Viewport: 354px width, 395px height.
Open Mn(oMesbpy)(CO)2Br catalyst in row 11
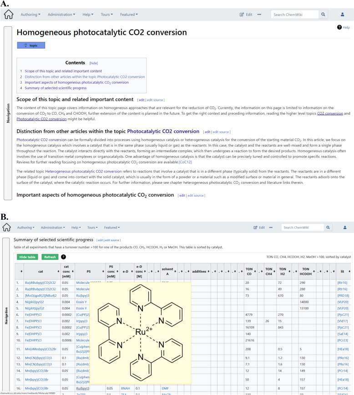[x=40, y=349]
